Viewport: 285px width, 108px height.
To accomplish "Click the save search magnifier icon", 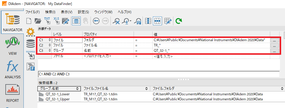I will tap(138, 21).
